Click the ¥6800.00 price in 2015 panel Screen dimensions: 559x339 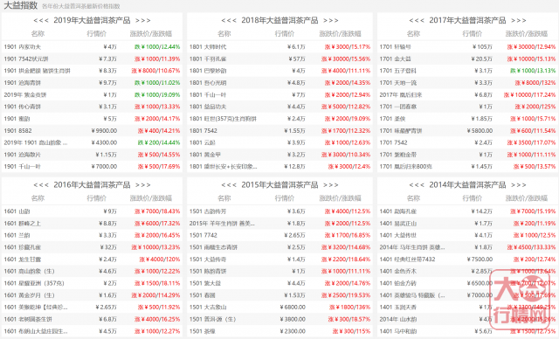tap(293, 308)
